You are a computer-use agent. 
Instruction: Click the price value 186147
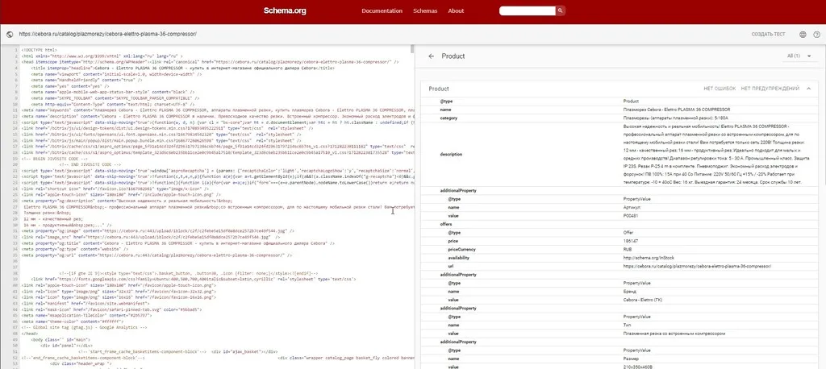click(630, 241)
